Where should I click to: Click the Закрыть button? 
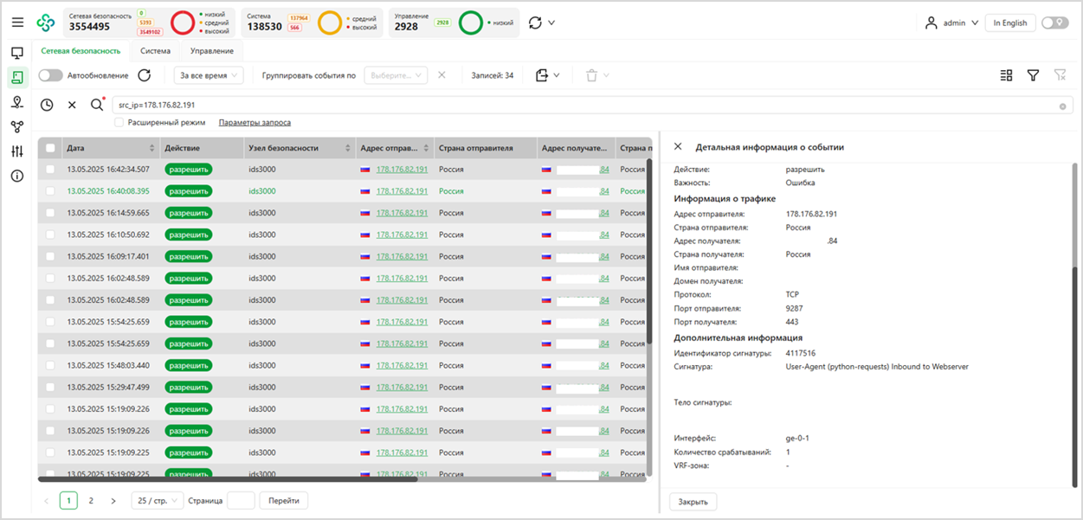pyautogui.click(x=693, y=502)
